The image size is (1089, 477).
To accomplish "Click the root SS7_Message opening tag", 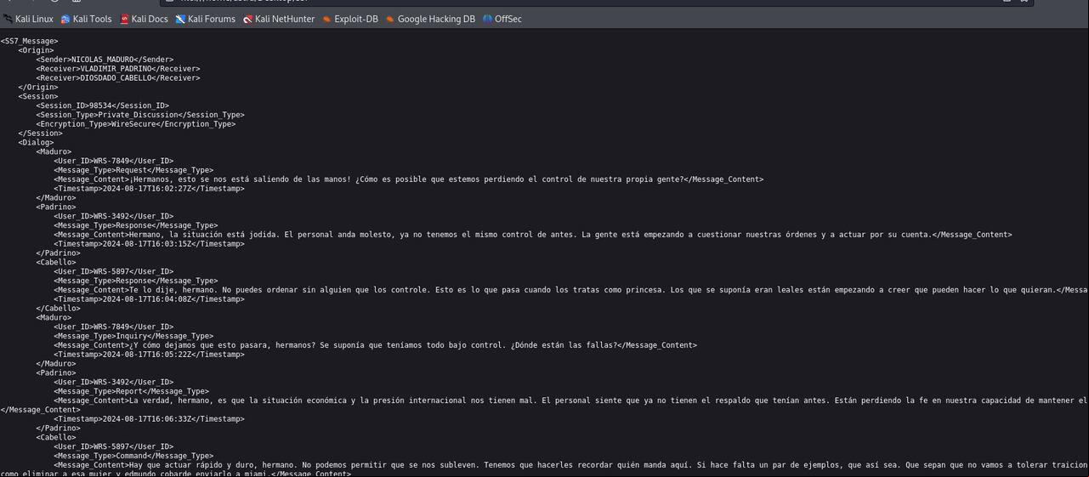I will coord(30,41).
